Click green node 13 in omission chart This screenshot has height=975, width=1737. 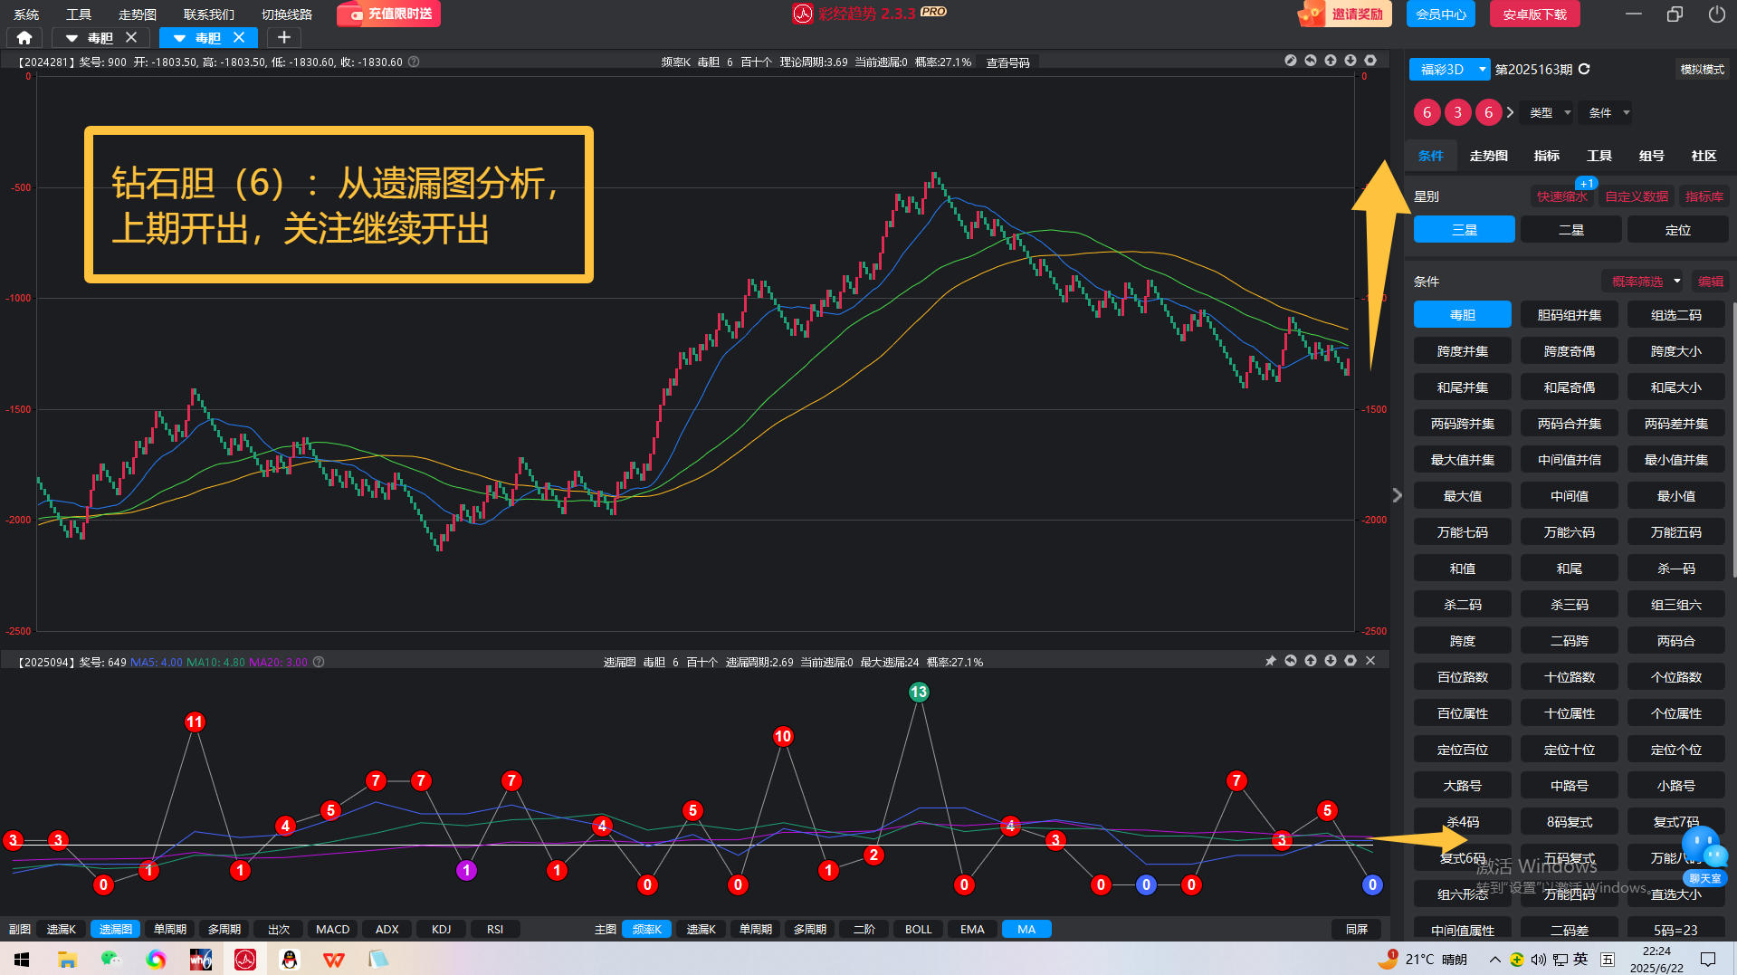click(x=919, y=692)
